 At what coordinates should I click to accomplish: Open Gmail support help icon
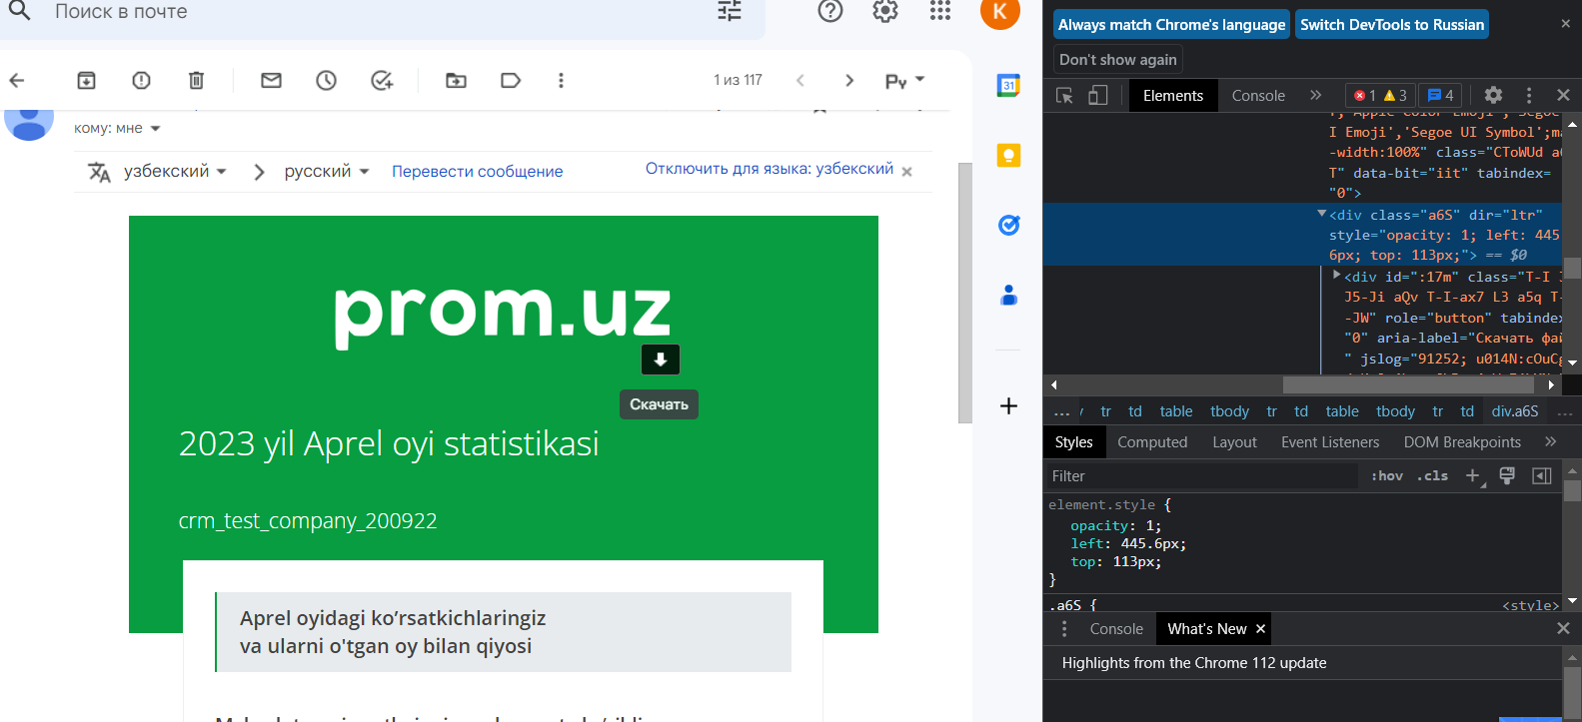click(830, 11)
